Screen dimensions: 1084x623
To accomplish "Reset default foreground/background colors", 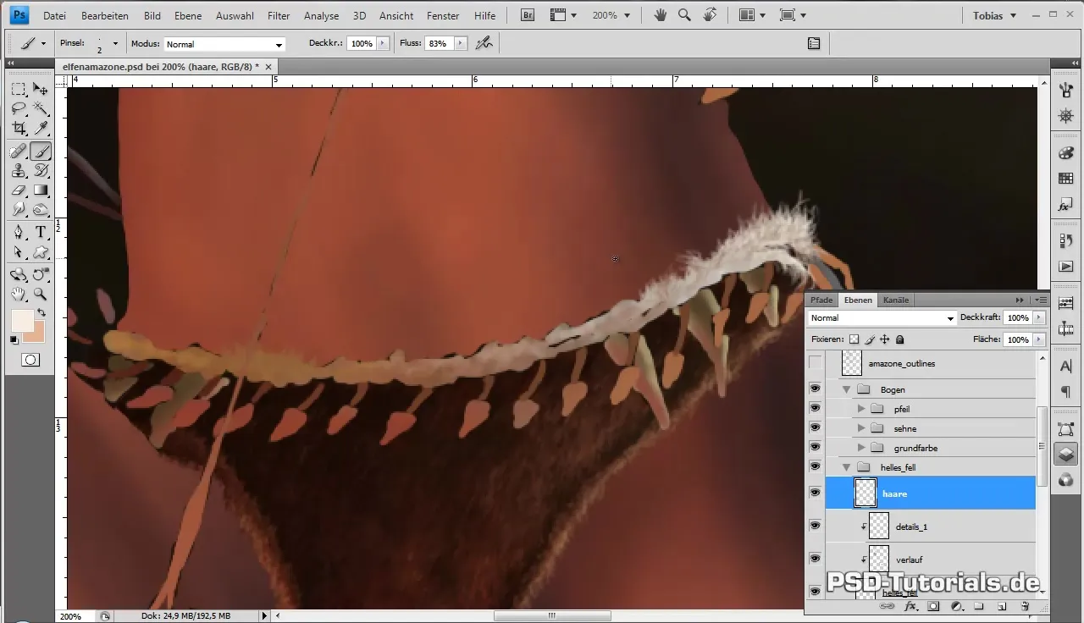I will pos(14,340).
